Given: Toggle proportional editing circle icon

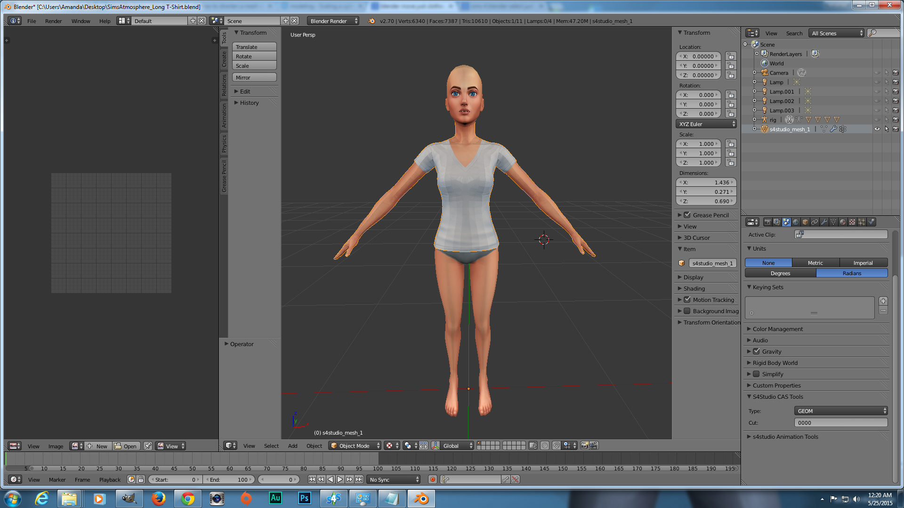Looking at the screenshot, I should 545,445.
